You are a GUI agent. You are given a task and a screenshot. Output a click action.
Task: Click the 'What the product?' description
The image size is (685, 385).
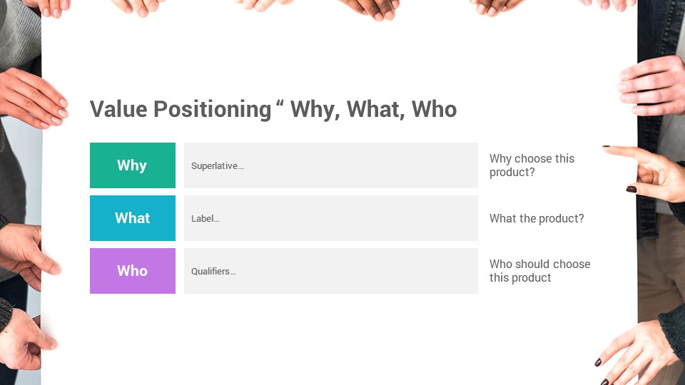537,218
